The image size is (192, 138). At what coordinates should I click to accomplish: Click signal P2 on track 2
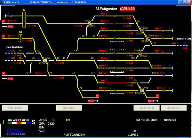pos(106,36)
